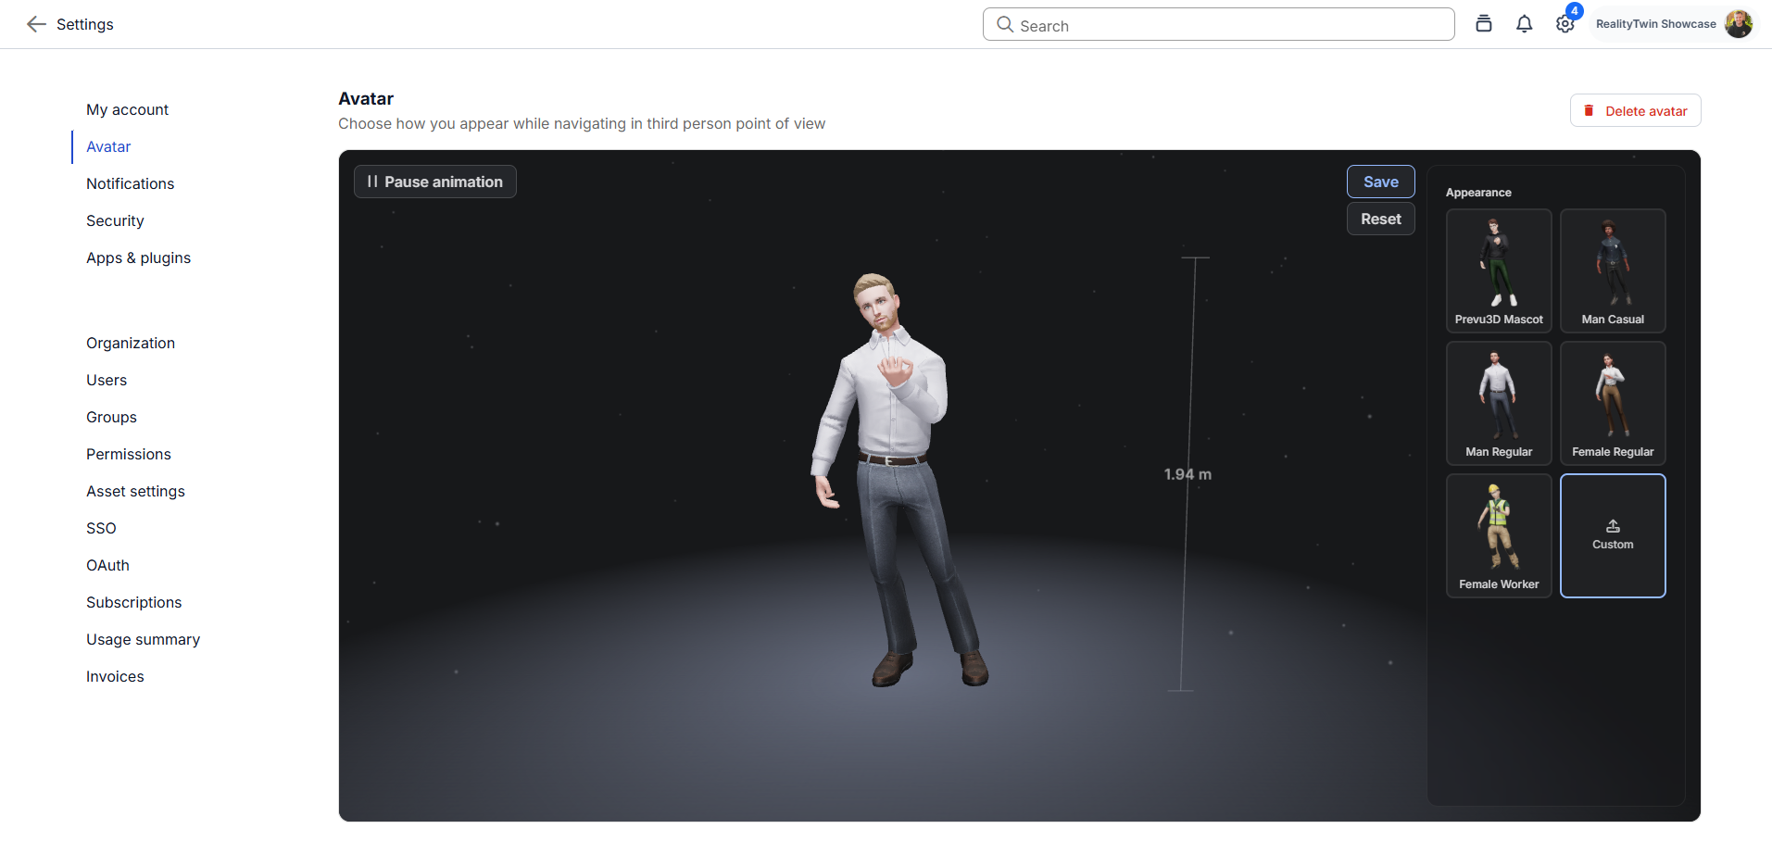Focus the Search input field

(x=1218, y=25)
